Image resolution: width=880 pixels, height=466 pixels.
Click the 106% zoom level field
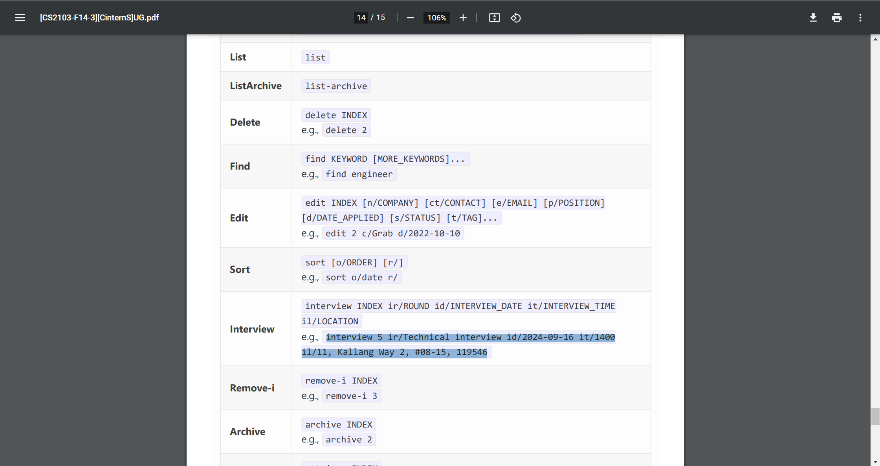pos(436,18)
